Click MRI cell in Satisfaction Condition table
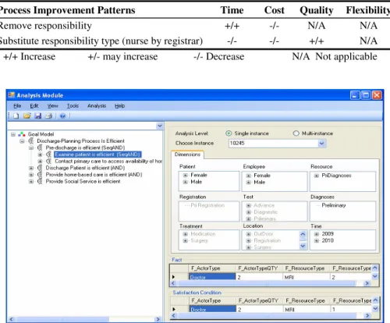This screenshot has height=323, width=390. pyautogui.click(x=307, y=309)
